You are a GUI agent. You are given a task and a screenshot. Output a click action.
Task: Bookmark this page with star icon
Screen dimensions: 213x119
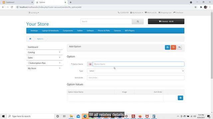click(x=195, y=7)
